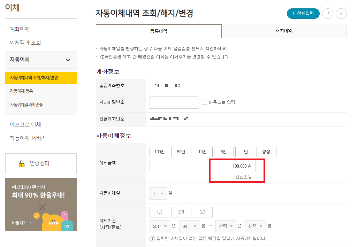358x247 pixels.
Task: Open 자동이체 등록 in the sidebar
Action: [x=22, y=91]
